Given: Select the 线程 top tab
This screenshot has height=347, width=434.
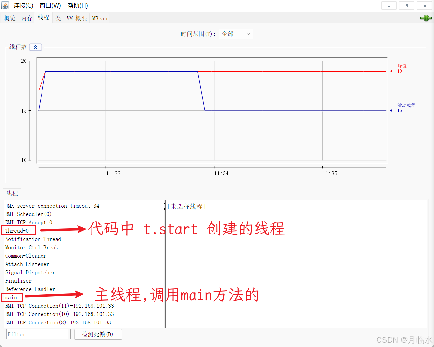Looking at the screenshot, I should [43, 17].
